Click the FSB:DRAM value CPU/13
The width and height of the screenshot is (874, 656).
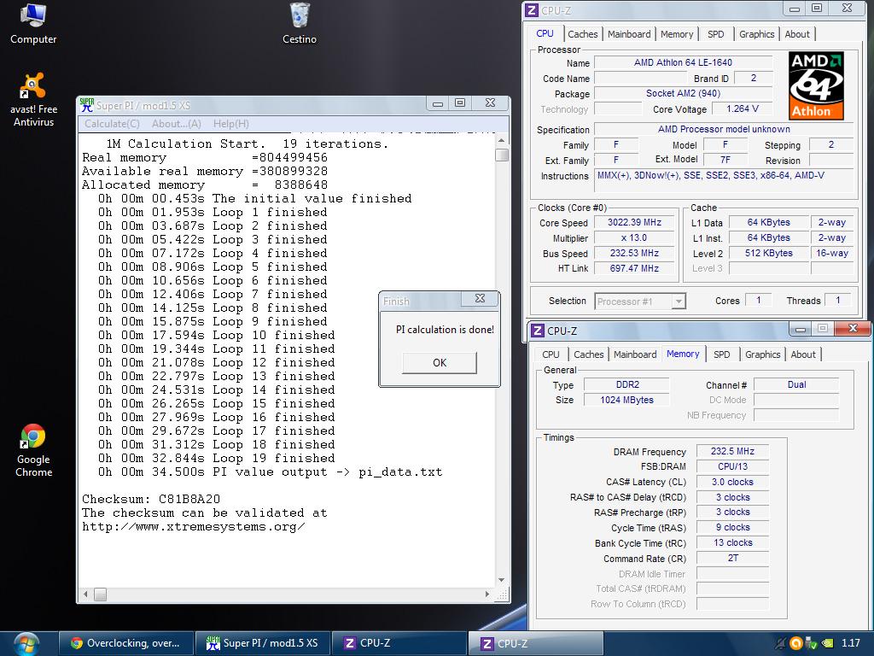732,466
